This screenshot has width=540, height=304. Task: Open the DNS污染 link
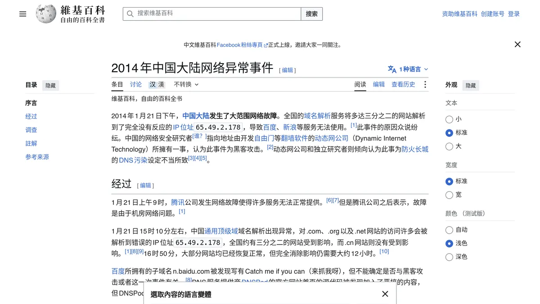click(133, 160)
